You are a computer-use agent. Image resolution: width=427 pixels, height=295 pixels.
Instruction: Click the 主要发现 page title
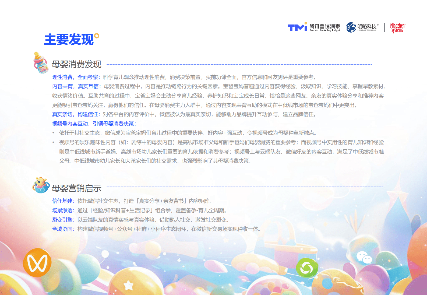[69, 40]
